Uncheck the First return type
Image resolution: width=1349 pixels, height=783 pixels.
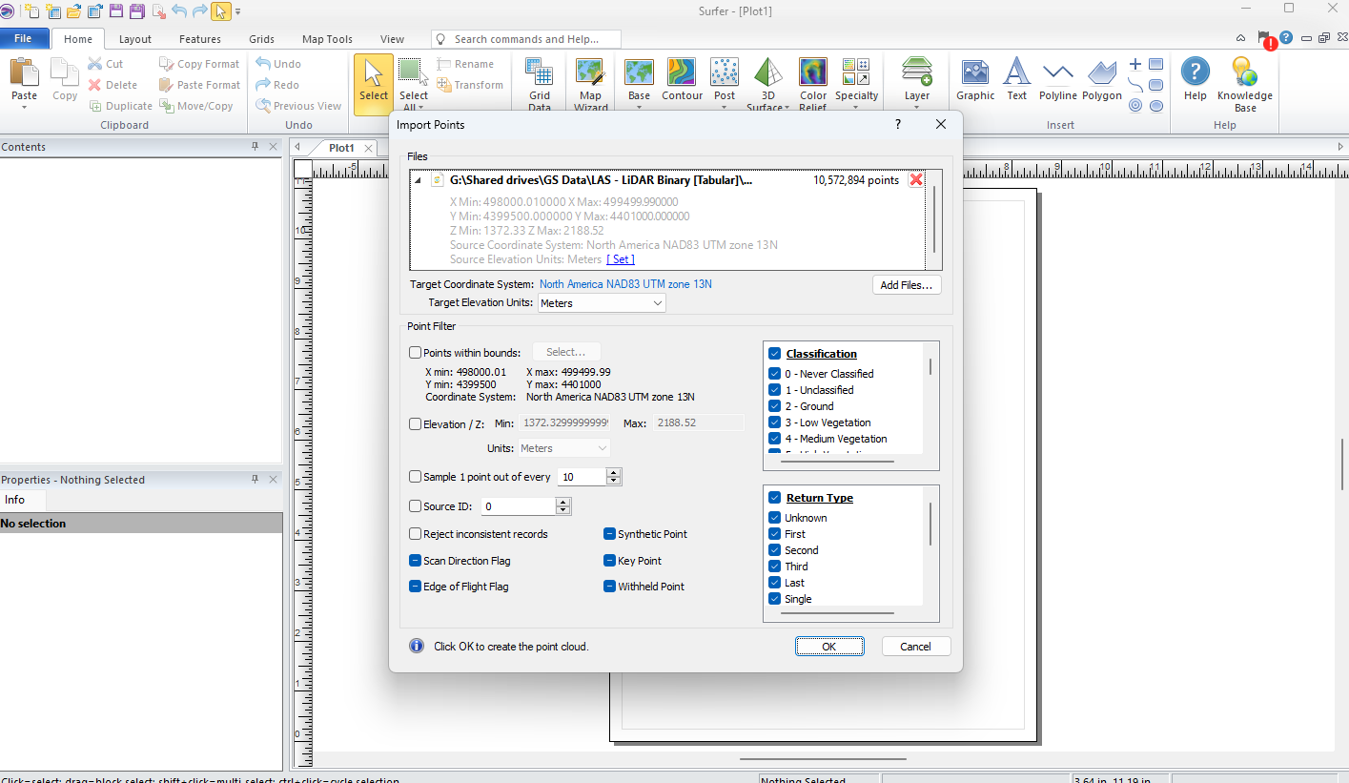tap(775, 533)
